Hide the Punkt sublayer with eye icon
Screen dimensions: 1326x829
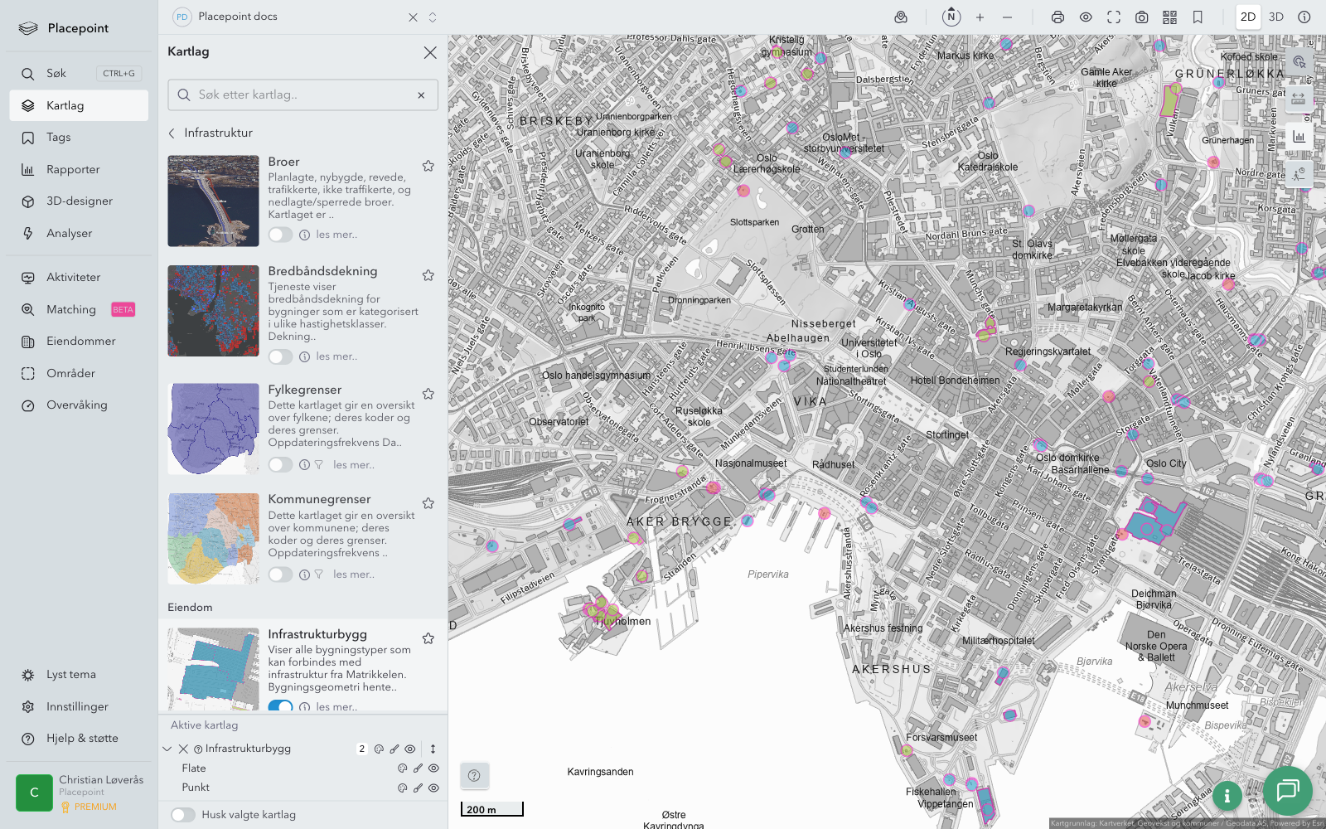(433, 788)
